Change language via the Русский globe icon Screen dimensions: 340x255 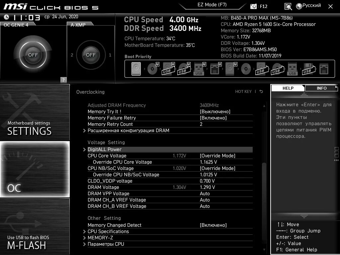pos(299,6)
